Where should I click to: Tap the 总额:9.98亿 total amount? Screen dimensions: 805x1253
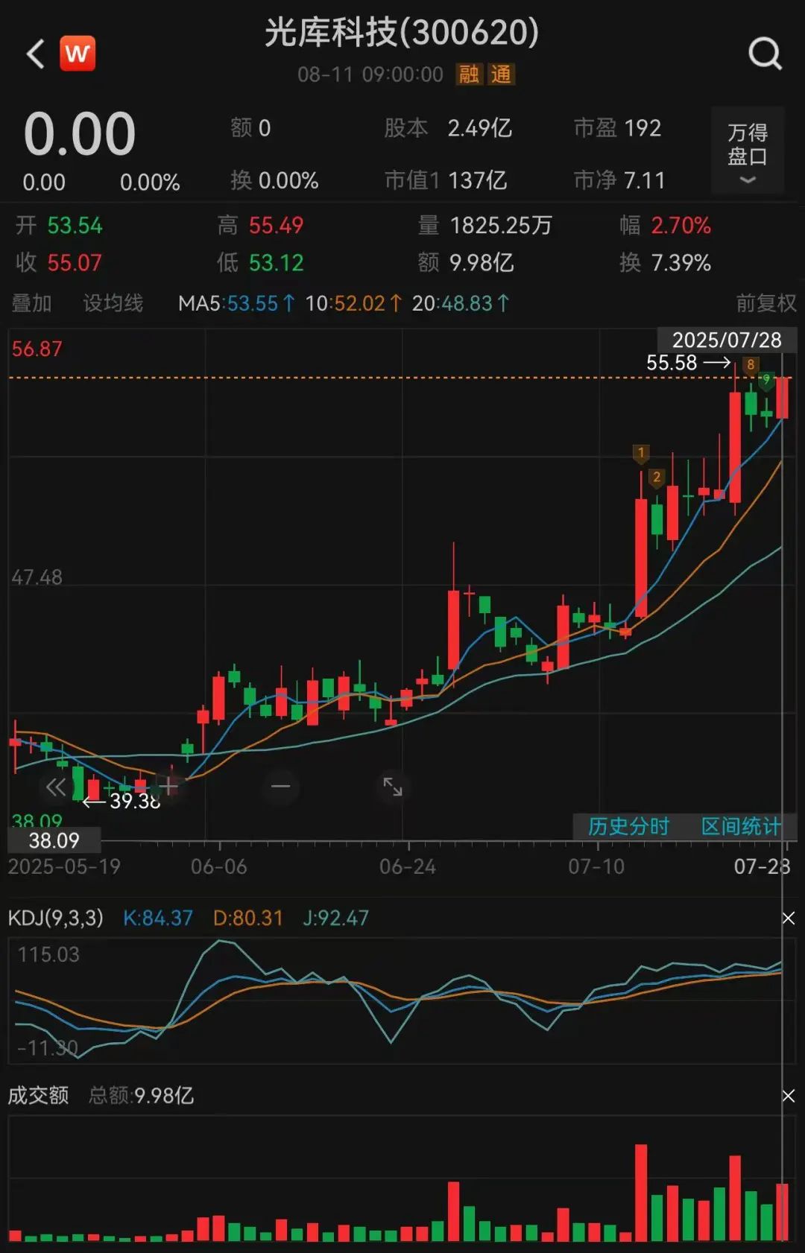click(x=141, y=1095)
